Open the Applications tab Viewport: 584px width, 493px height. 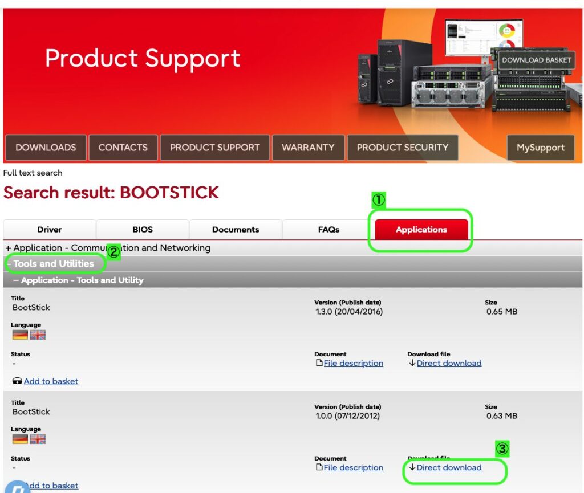(421, 230)
